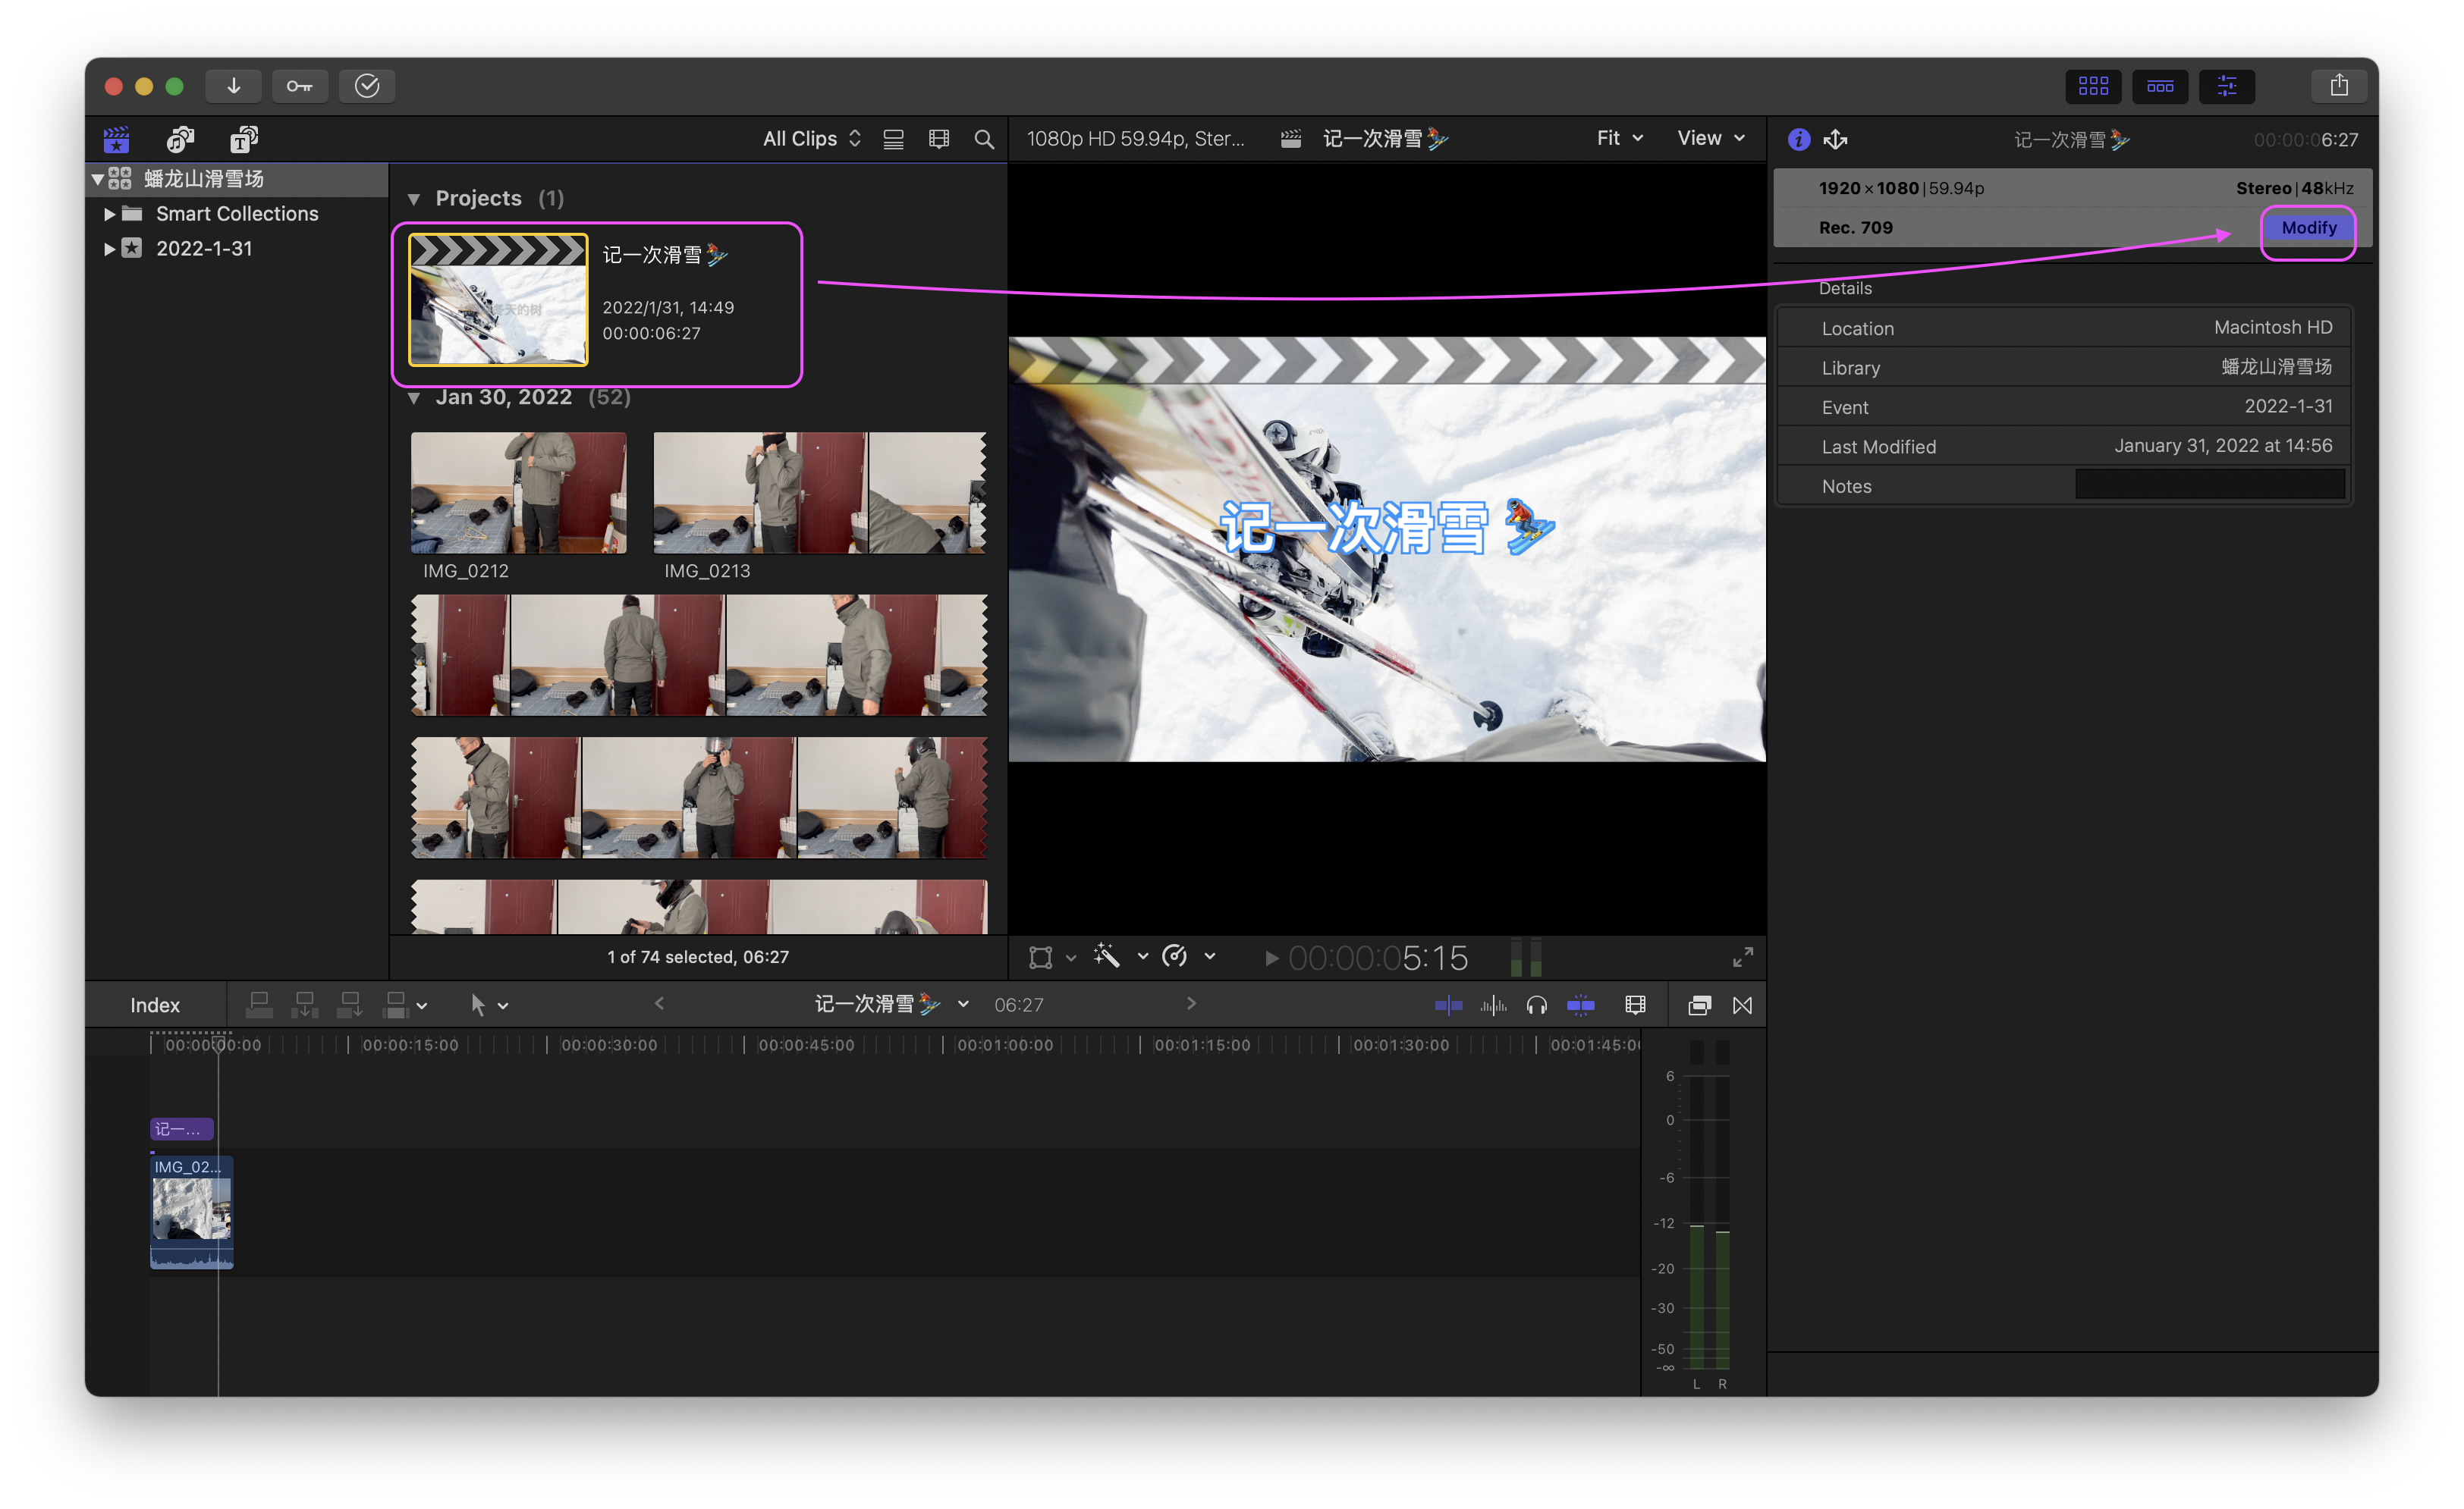Toggle the timeline panel visibility button
This screenshot has width=2464, height=1509.
2159,86
